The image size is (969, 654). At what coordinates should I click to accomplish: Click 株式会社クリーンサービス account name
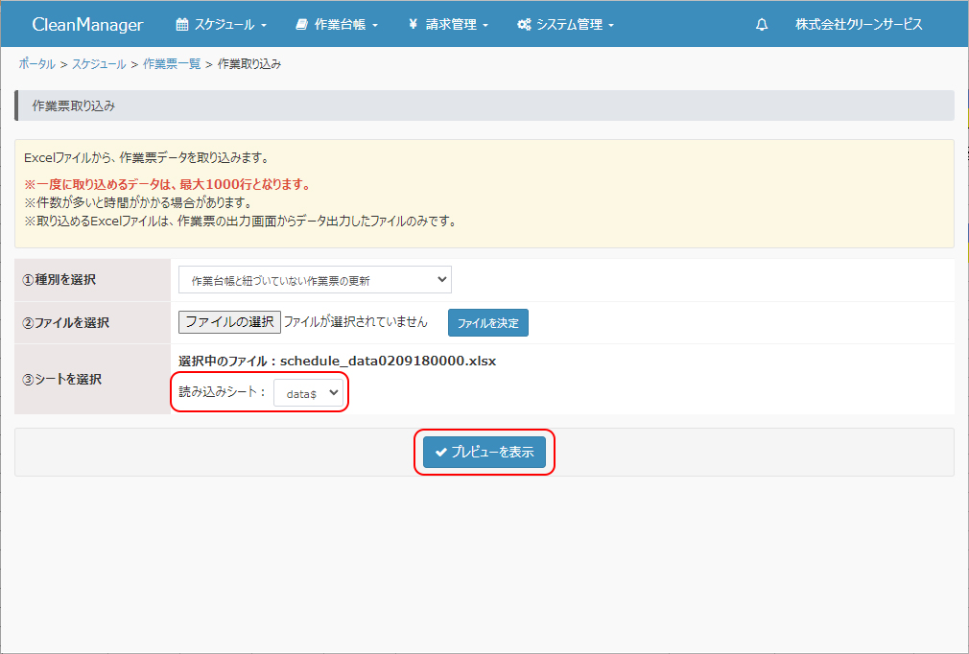(859, 25)
